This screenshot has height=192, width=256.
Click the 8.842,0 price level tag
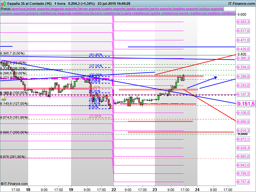(243, 165)
